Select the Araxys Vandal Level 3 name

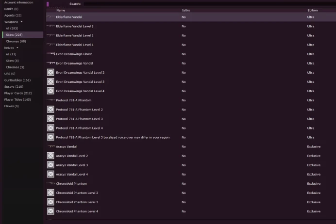pos(72,165)
